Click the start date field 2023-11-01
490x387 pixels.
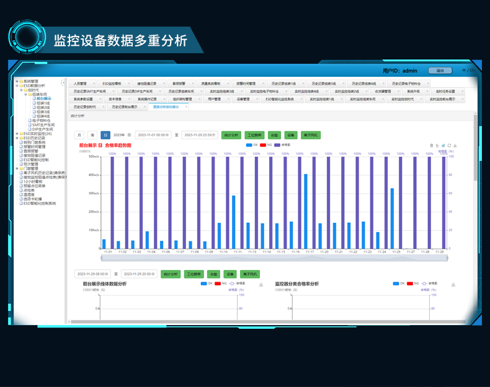[x=153, y=134]
